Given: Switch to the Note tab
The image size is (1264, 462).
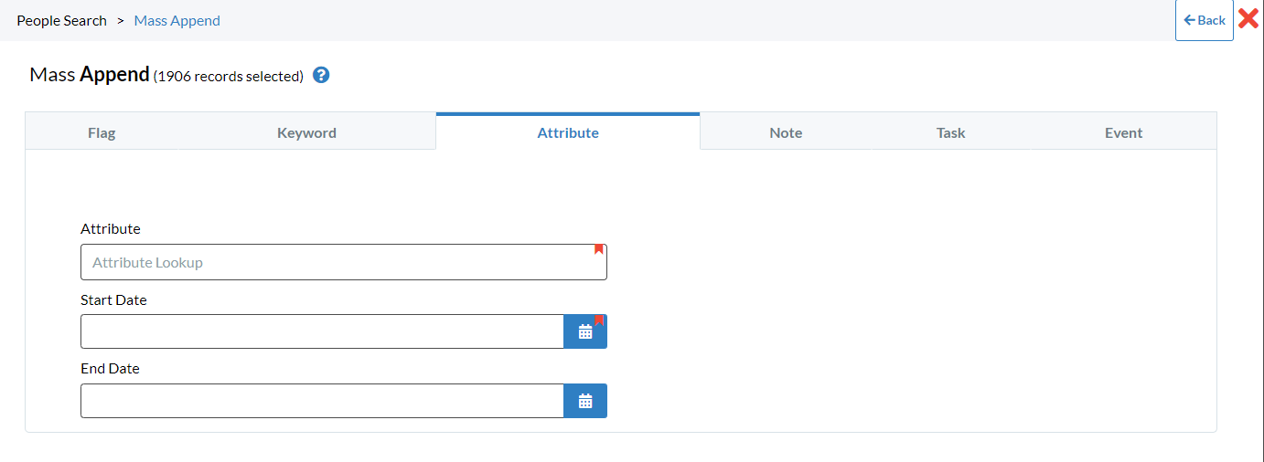Looking at the screenshot, I should pos(786,132).
